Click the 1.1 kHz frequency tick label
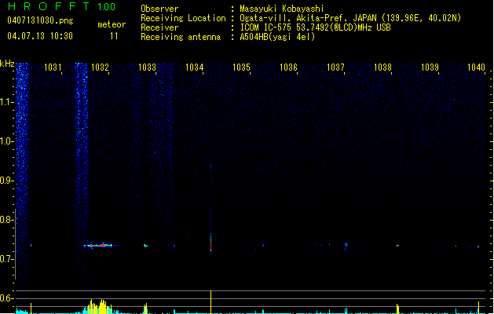Screen dimensions: 494x314 [6, 102]
